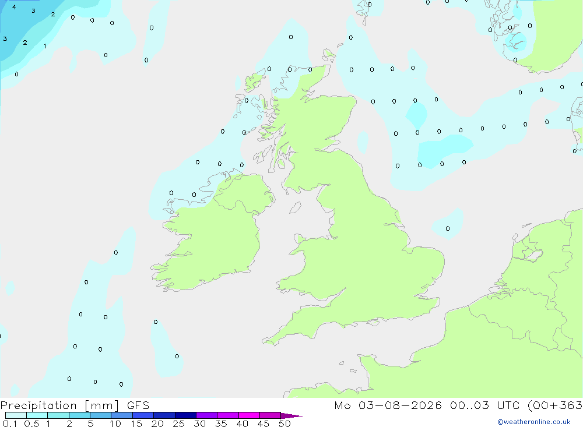Screen dimensions: 583x427
Task: Click the lone '0' off East Anglia coast
Action: pos(448,228)
